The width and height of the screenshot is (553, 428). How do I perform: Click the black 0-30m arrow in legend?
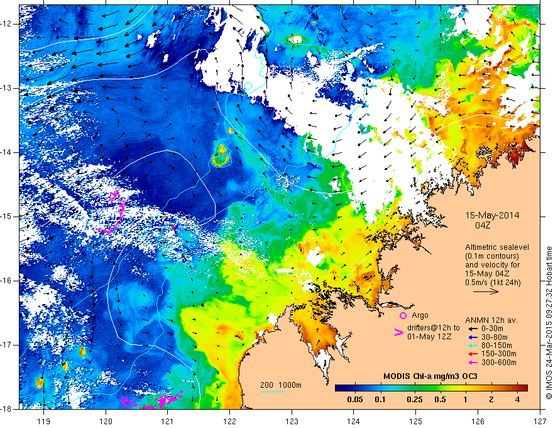473,329
